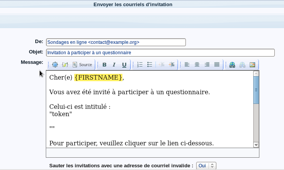Toggle underline formatting

coord(124,65)
